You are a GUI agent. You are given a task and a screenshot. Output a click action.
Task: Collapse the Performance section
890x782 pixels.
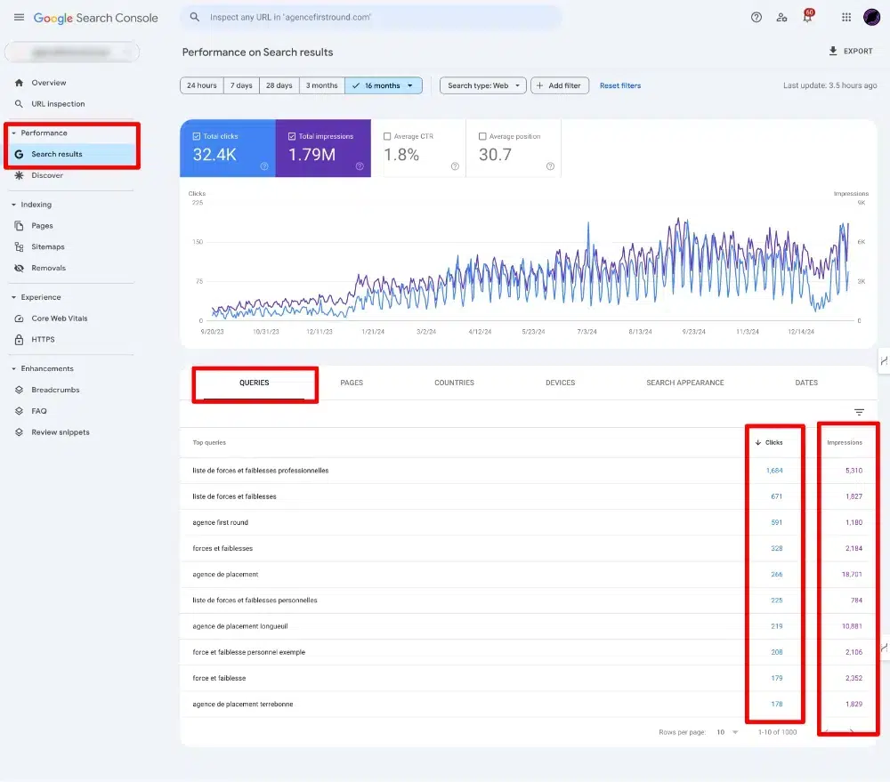tap(13, 133)
